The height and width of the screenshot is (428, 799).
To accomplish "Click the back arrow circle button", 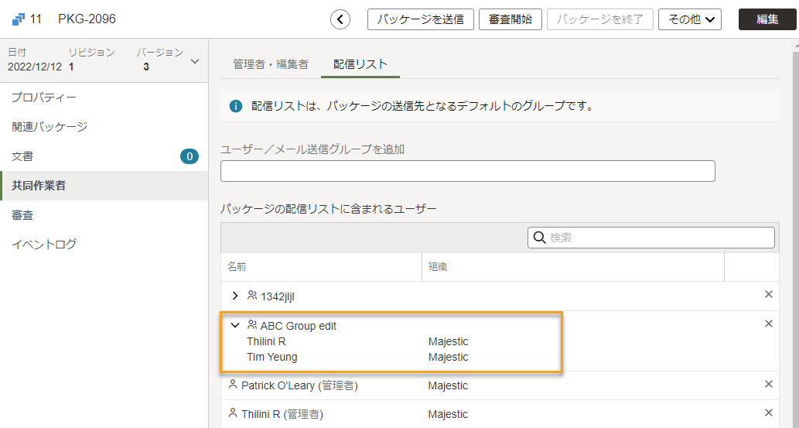I will pyautogui.click(x=340, y=20).
